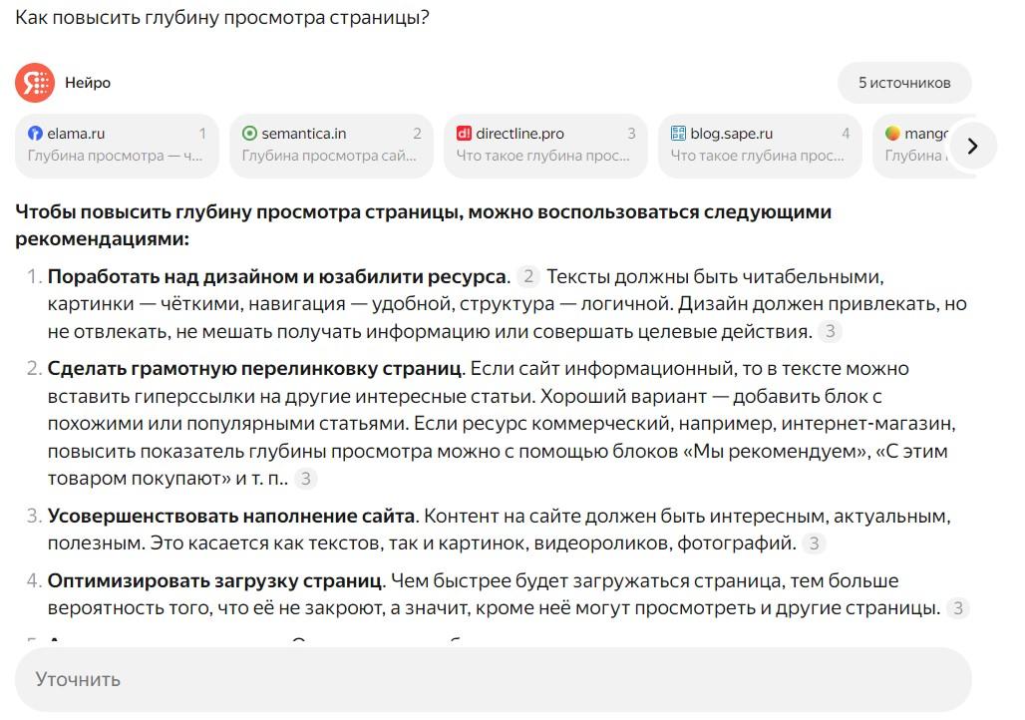Screen dimensions: 1025x720
Task: Click the number 1 on elama.ru card
Action: tap(202, 132)
